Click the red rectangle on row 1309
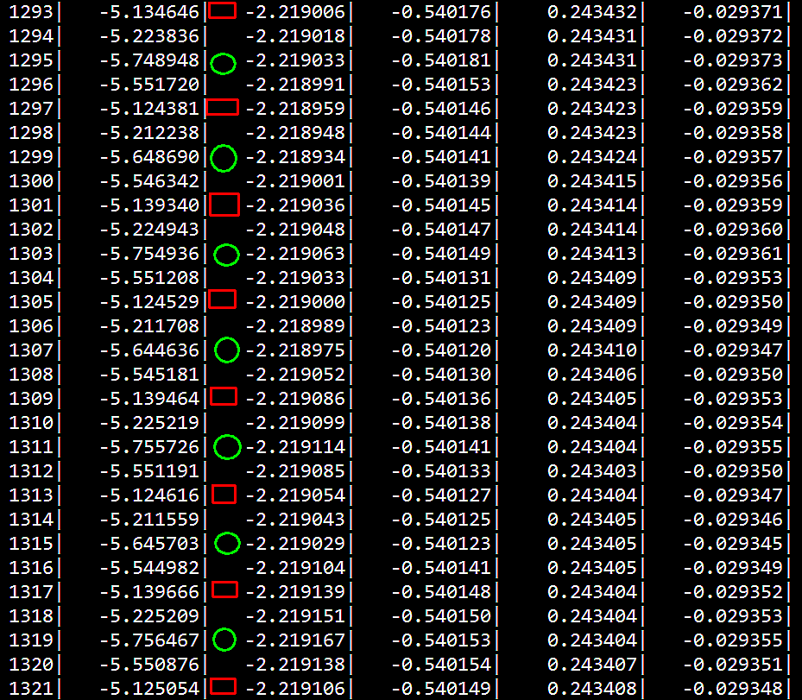The height and width of the screenshot is (700, 802). click(x=224, y=395)
